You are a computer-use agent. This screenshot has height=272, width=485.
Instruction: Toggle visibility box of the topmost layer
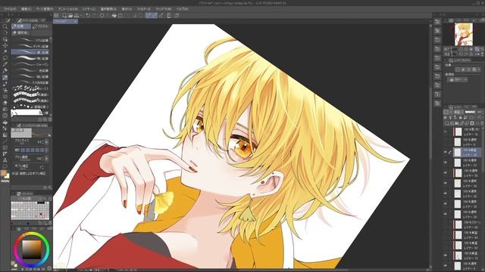446,131
